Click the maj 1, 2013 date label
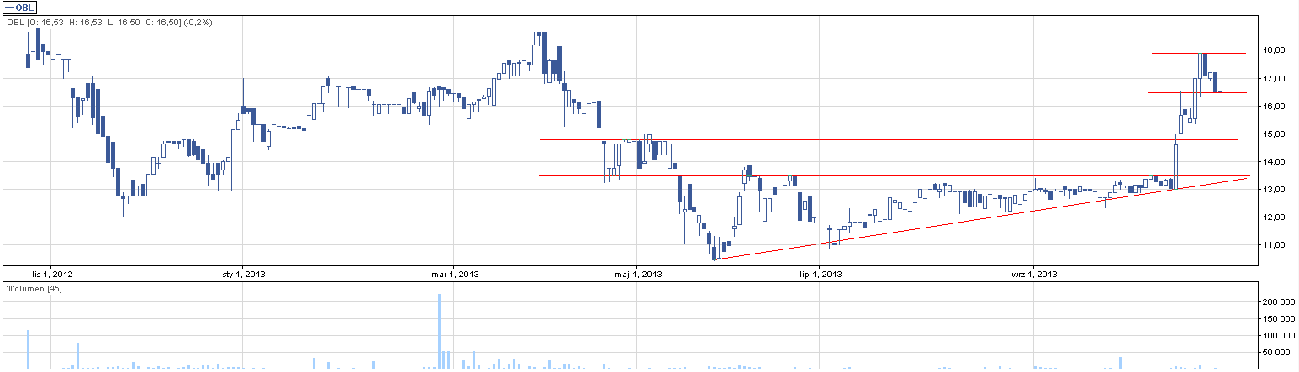Screen dimensions: 1299x372 coord(638,274)
